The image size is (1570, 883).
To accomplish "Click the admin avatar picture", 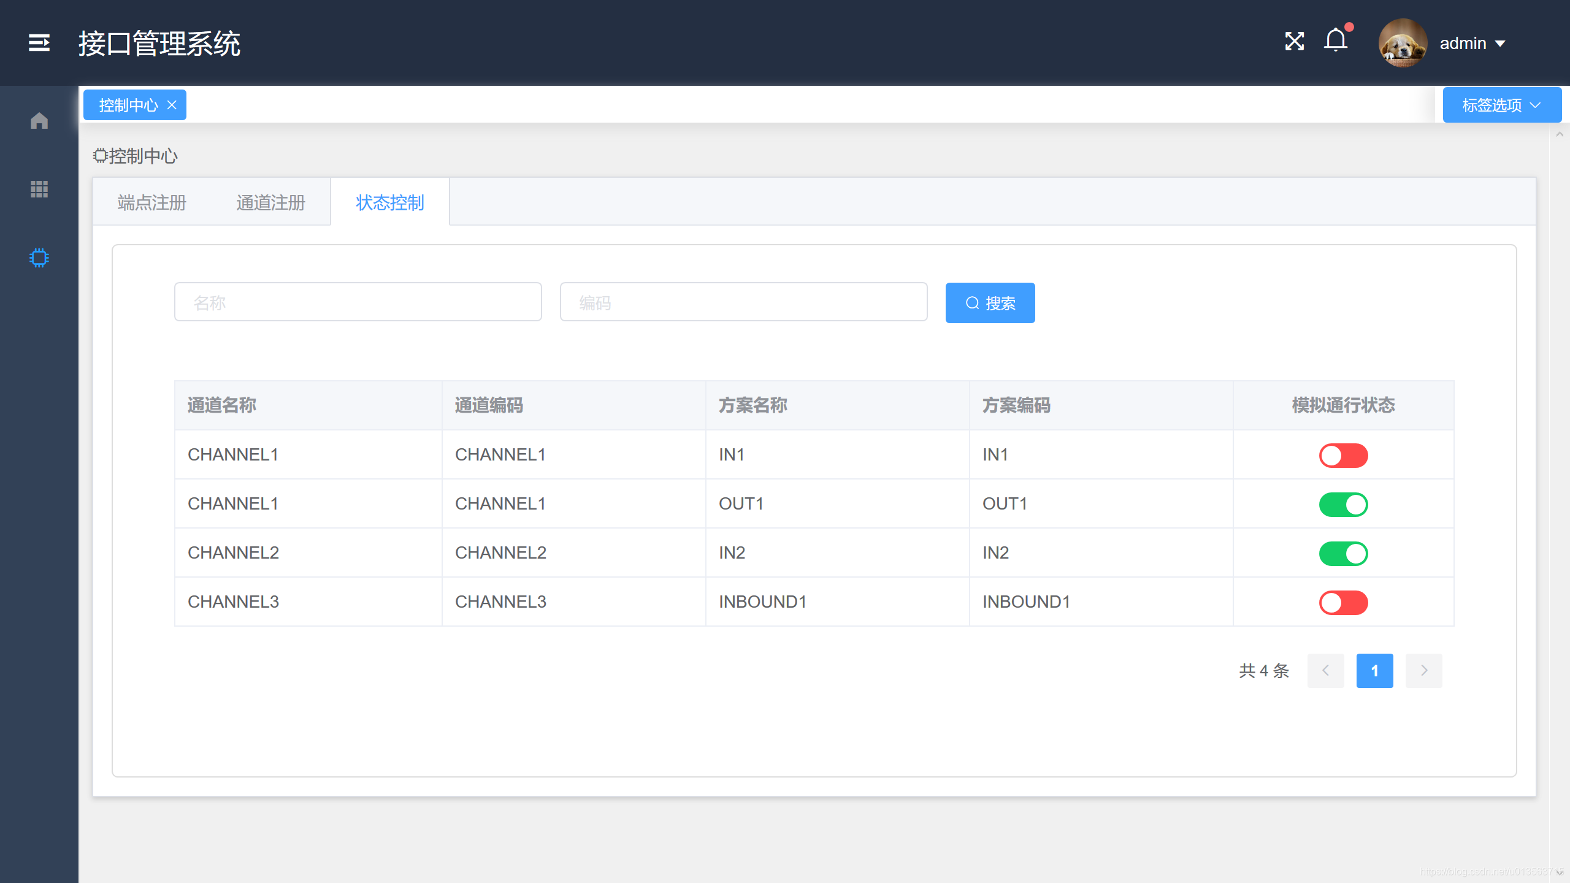I will 1402,43.
